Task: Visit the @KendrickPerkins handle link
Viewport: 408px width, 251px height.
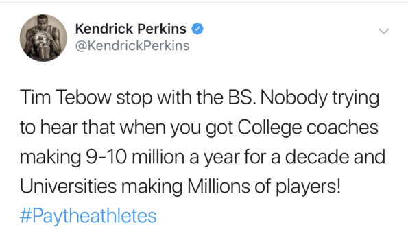Action: [x=132, y=46]
